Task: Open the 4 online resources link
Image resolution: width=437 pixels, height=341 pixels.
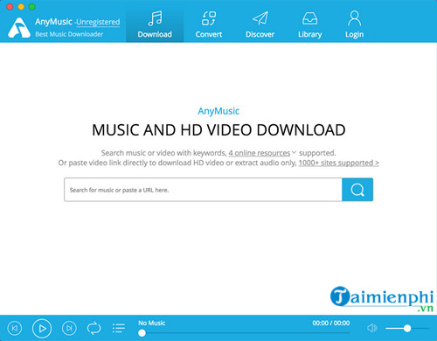Action: pos(260,153)
